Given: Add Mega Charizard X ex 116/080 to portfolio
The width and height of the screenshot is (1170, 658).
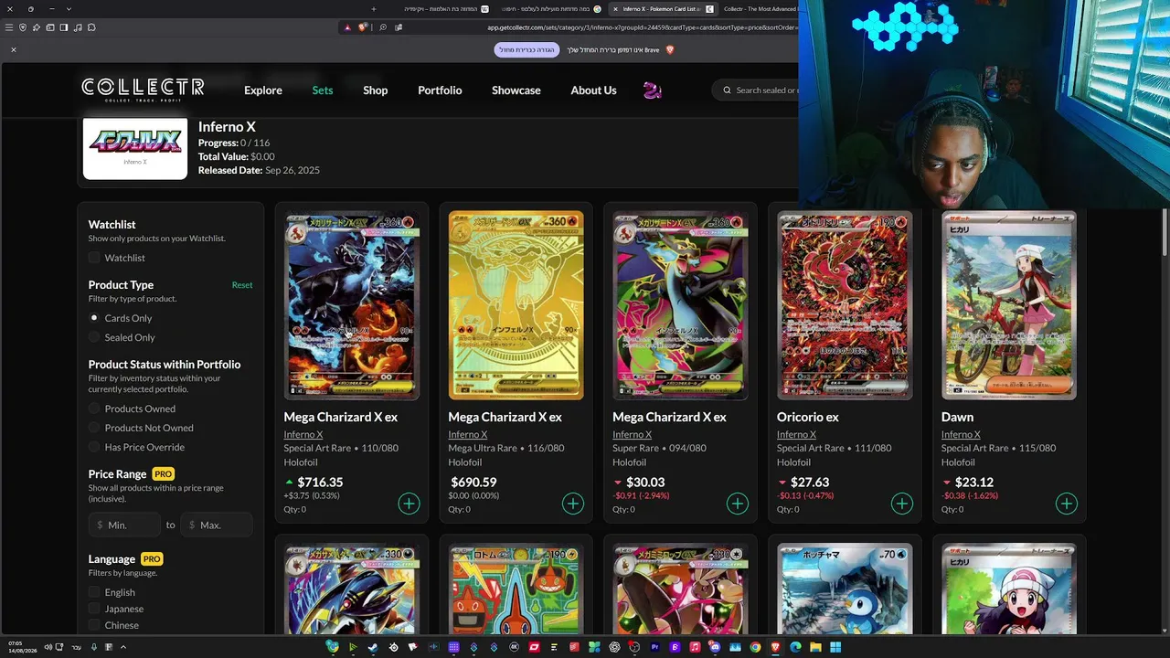Looking at the screenshot, I should (573, 504).
